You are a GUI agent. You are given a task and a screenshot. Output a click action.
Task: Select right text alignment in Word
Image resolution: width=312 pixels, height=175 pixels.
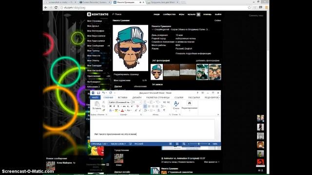pyautogui.click(x=153, y=106)
